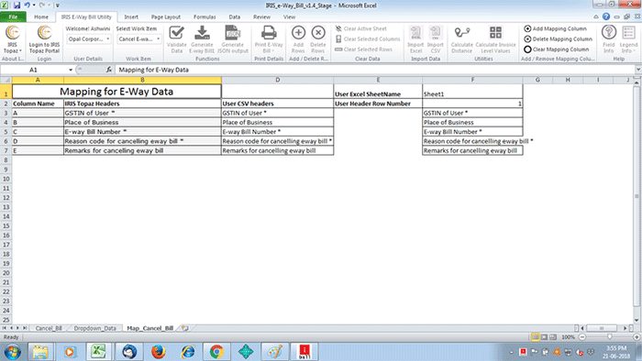
Task: Select Add Mapping Column radio button
Action: [x=527, y=28]
